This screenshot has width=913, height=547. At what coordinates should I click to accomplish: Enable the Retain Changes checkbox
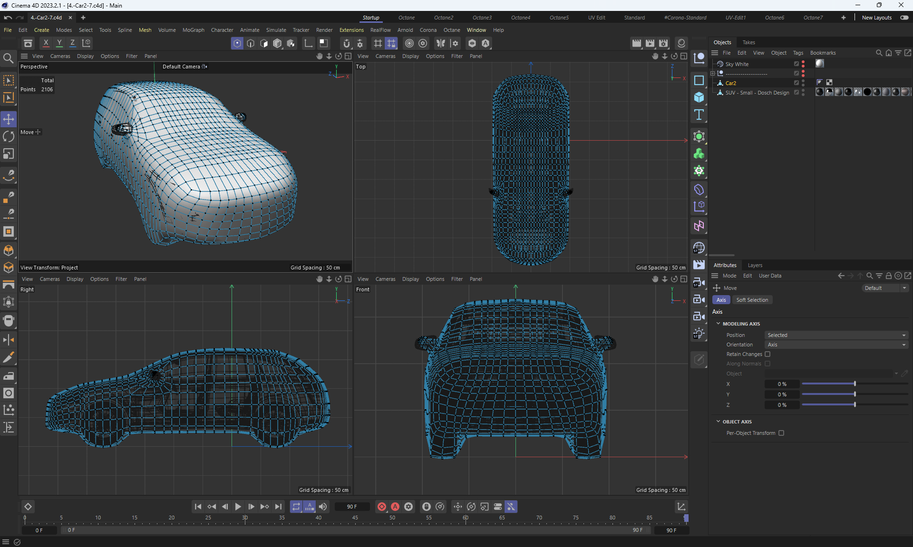[767, 354]
